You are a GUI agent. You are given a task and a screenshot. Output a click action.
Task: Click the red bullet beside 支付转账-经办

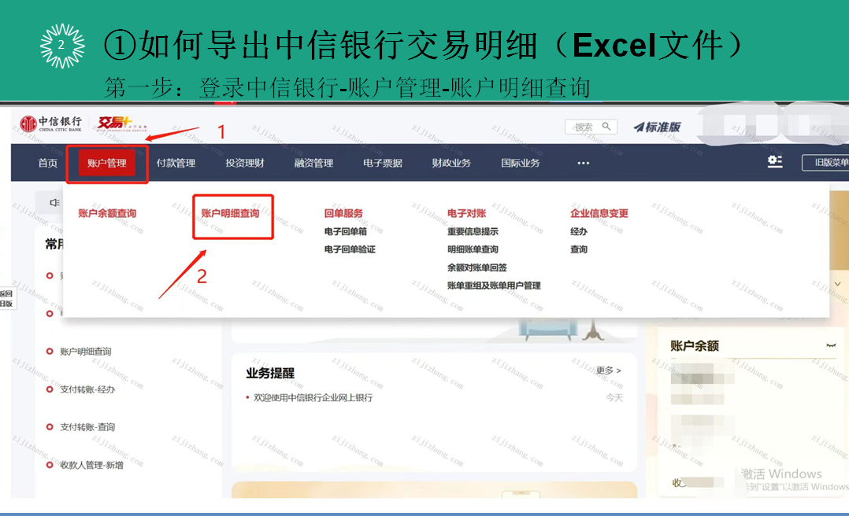coord(50,389)
